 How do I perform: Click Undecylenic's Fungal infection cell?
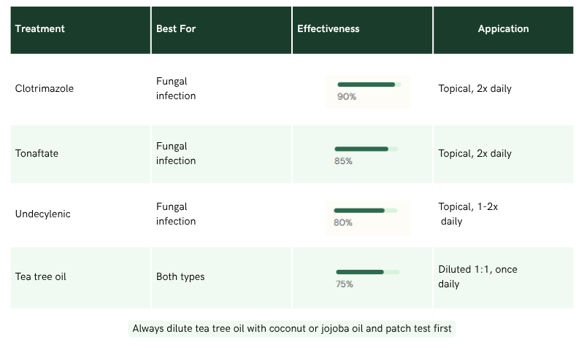tap(176, 214)
